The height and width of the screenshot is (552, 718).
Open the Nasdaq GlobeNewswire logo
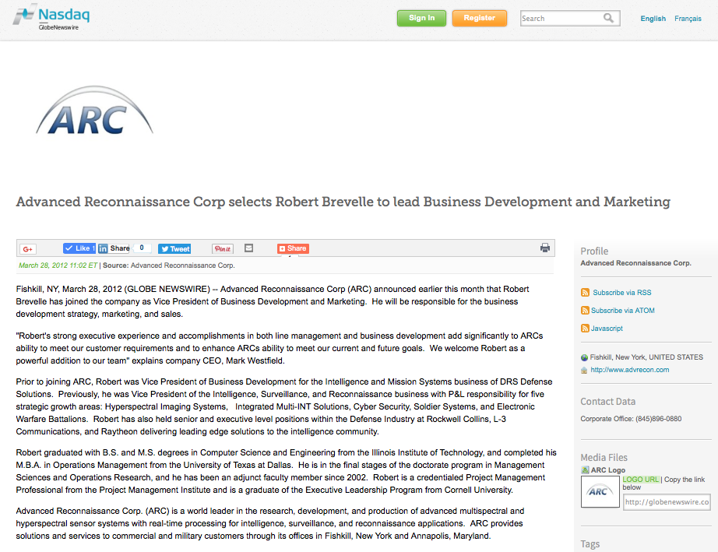(51, 17)
